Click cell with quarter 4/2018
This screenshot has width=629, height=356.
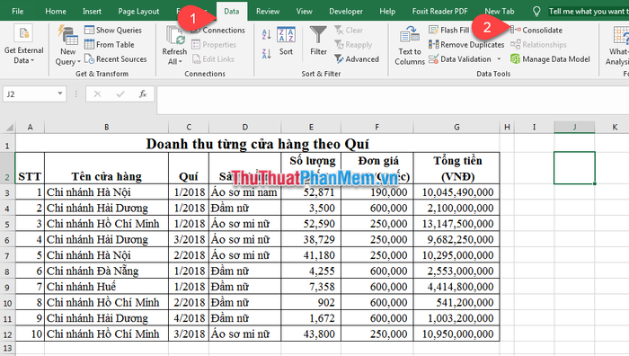[189, 318]
